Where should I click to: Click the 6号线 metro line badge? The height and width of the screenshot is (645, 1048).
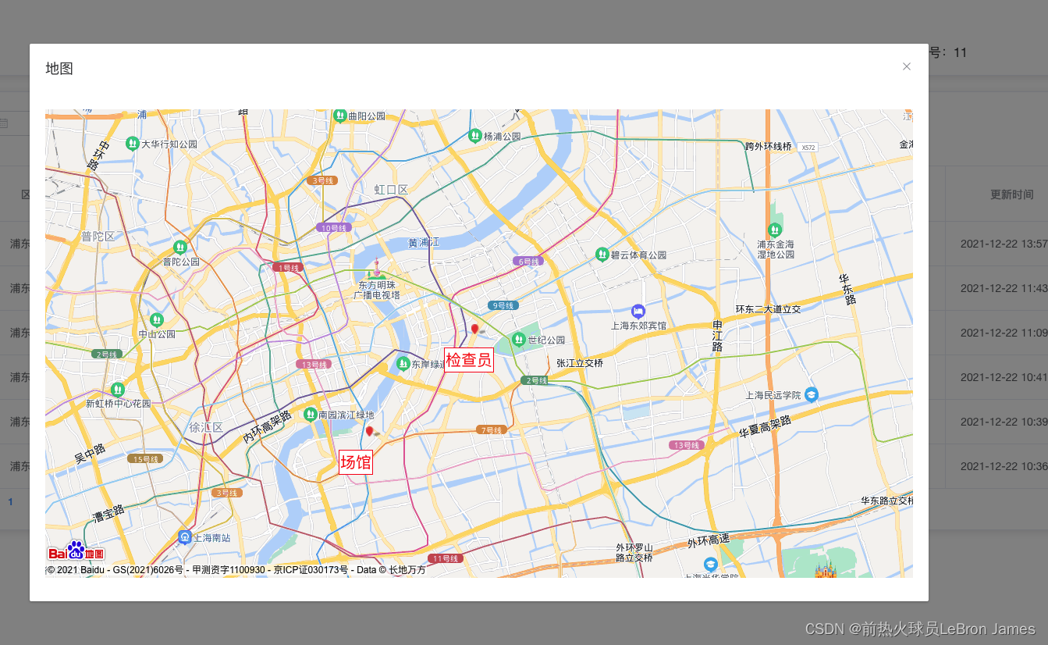click(528, 261)
